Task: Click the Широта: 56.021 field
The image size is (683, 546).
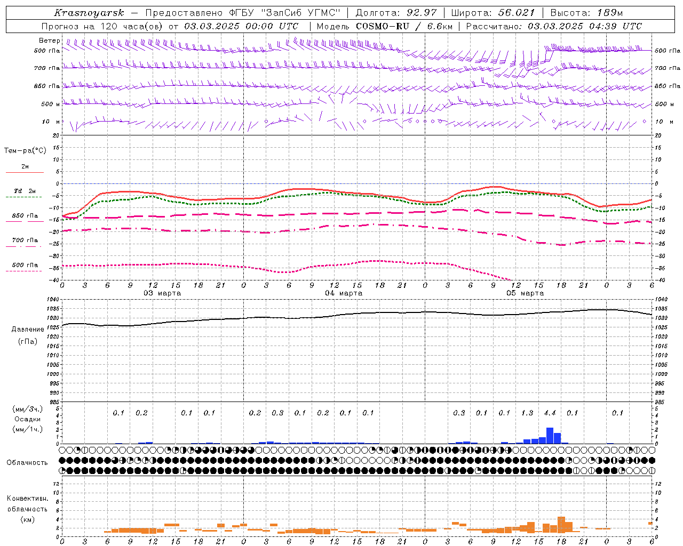Action: coord(493,13)
